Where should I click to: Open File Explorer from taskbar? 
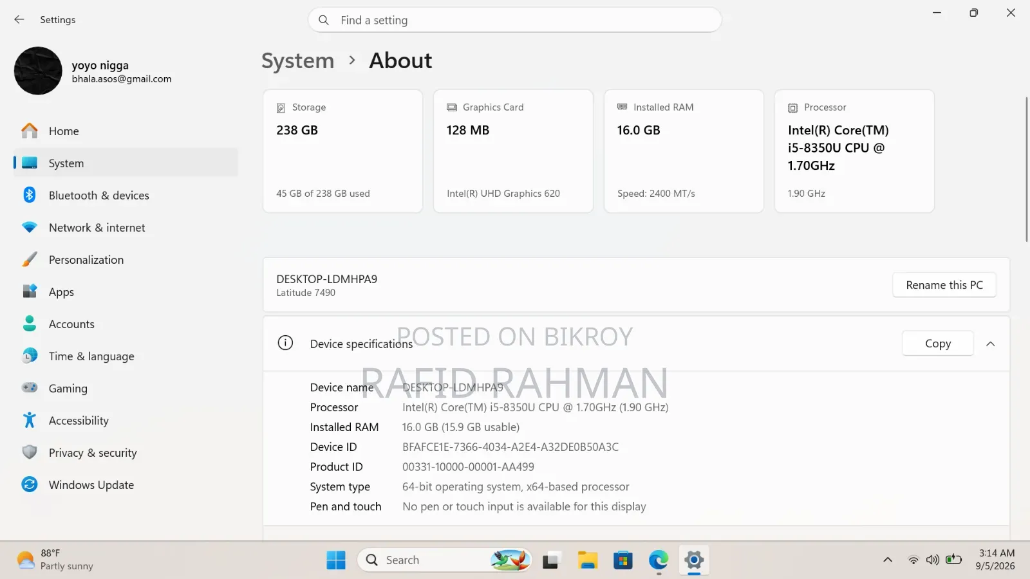tap(587, 560)
